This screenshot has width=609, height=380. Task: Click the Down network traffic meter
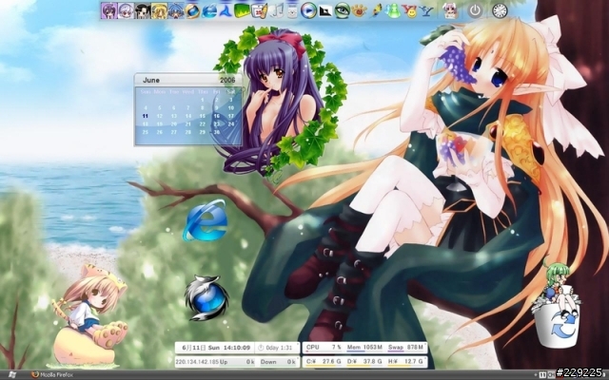pos(278,362)
